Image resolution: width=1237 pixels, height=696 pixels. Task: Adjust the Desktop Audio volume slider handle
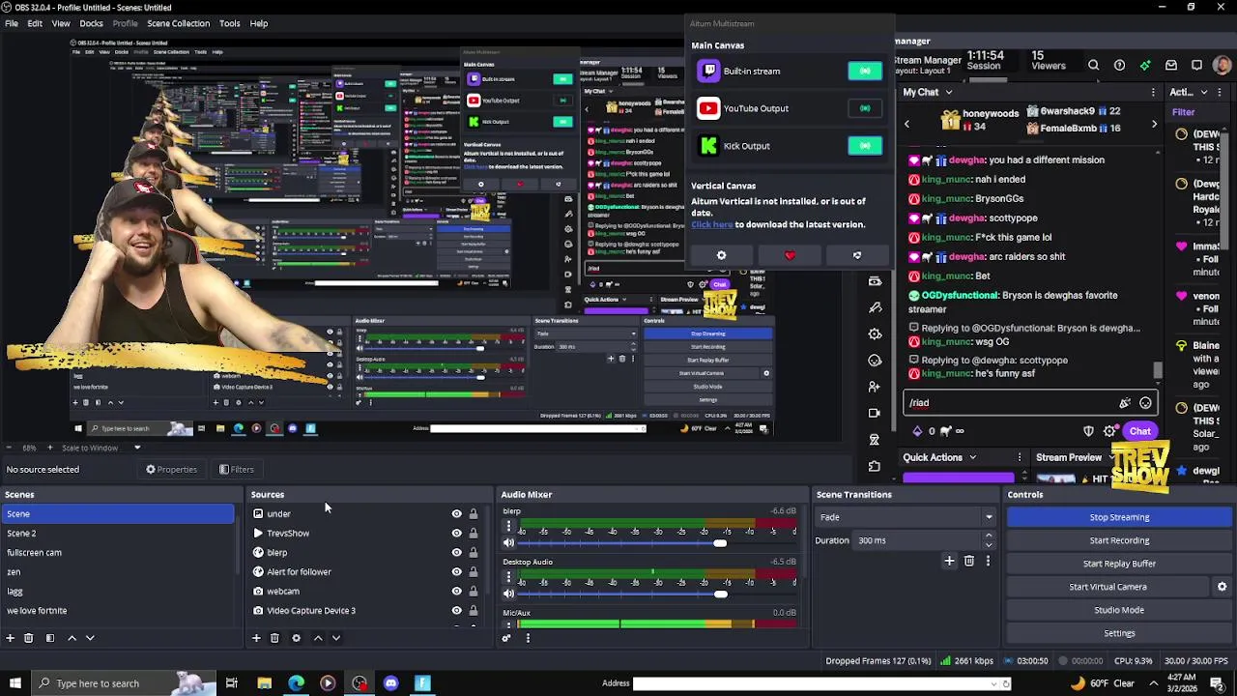tap(720, 594)
